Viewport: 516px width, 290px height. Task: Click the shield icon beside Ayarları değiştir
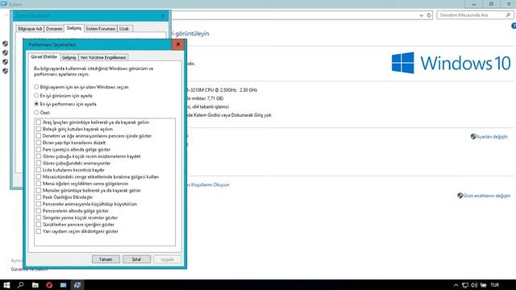[473, 136]
